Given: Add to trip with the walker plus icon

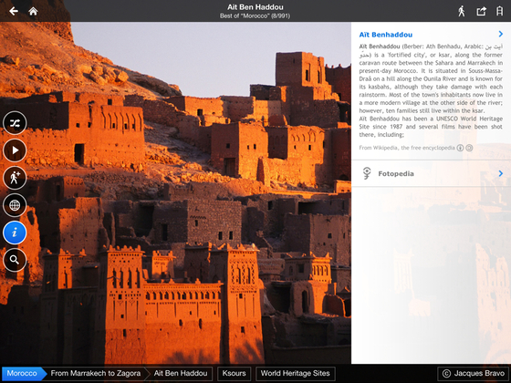Looking at the screenshot, I should point(15,178).
